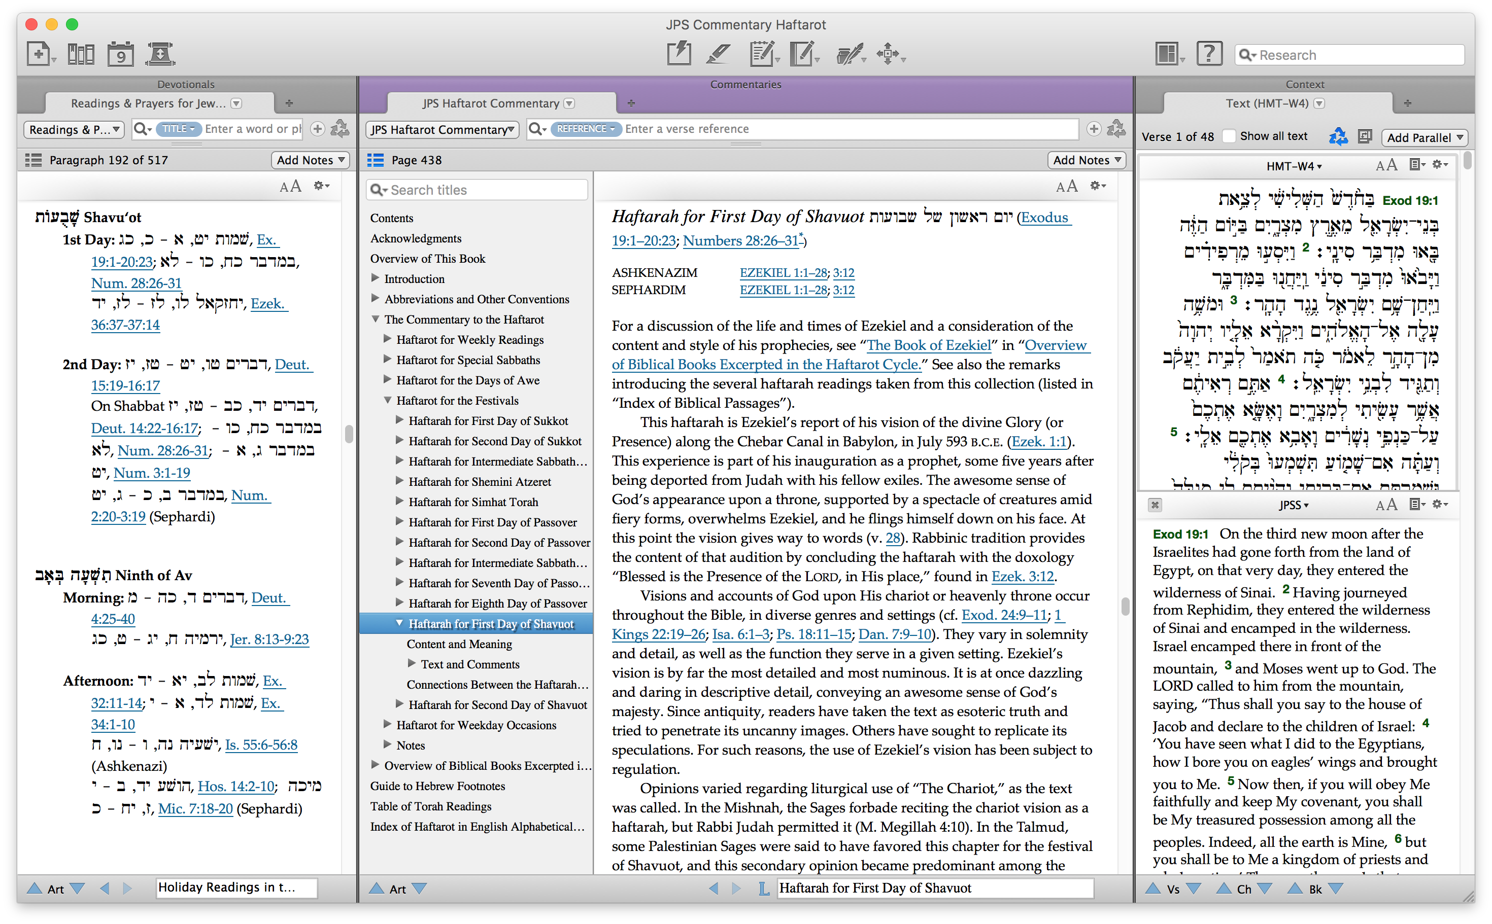Select Table of Torah Readings entry

coord(430,806)
